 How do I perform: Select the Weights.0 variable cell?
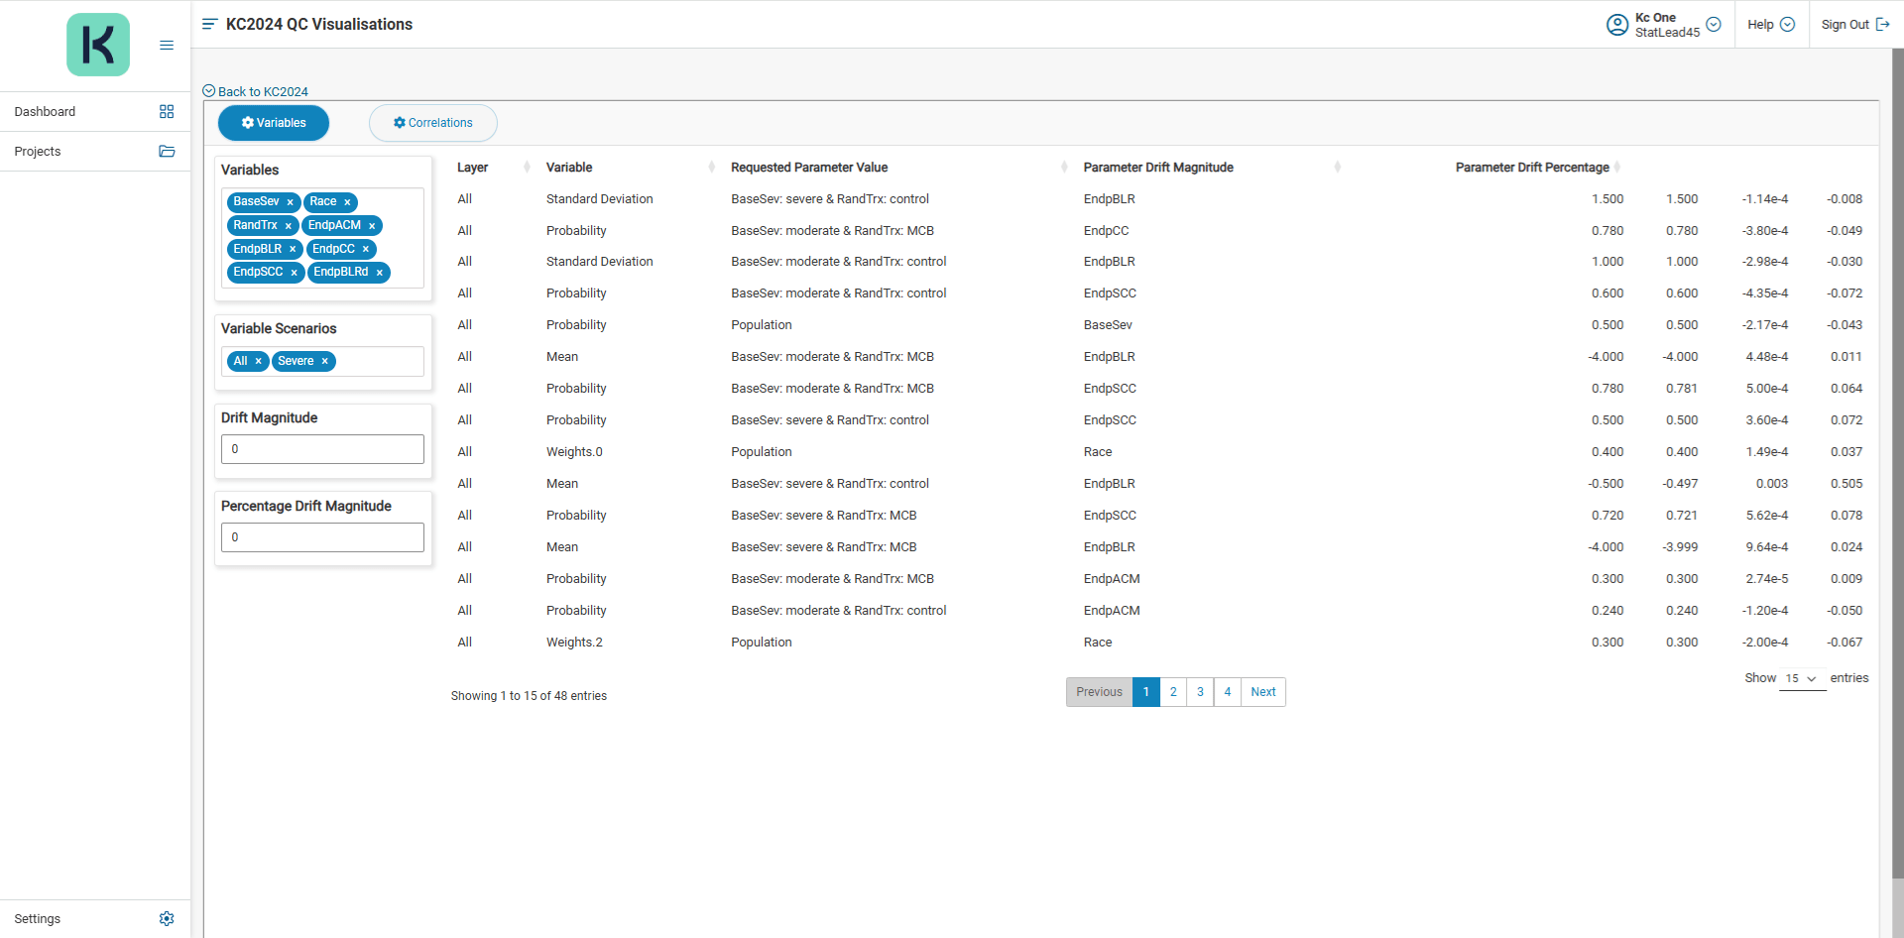tap(574, 452)
